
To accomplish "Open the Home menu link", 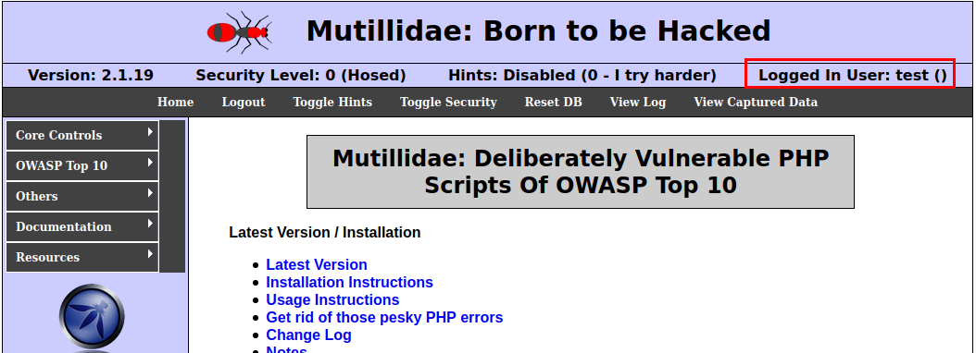I will (x=176, y=102).
